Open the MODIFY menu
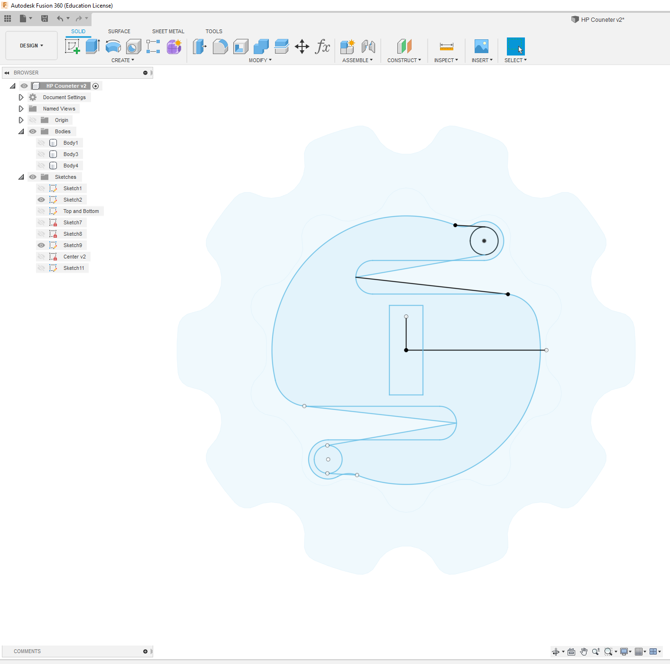The height and width of the screenshot is (664, 670). (260, 60)
